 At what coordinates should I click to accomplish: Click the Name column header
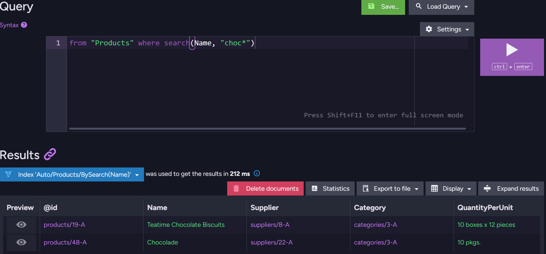pyautogui.click(x=157, y=208)
